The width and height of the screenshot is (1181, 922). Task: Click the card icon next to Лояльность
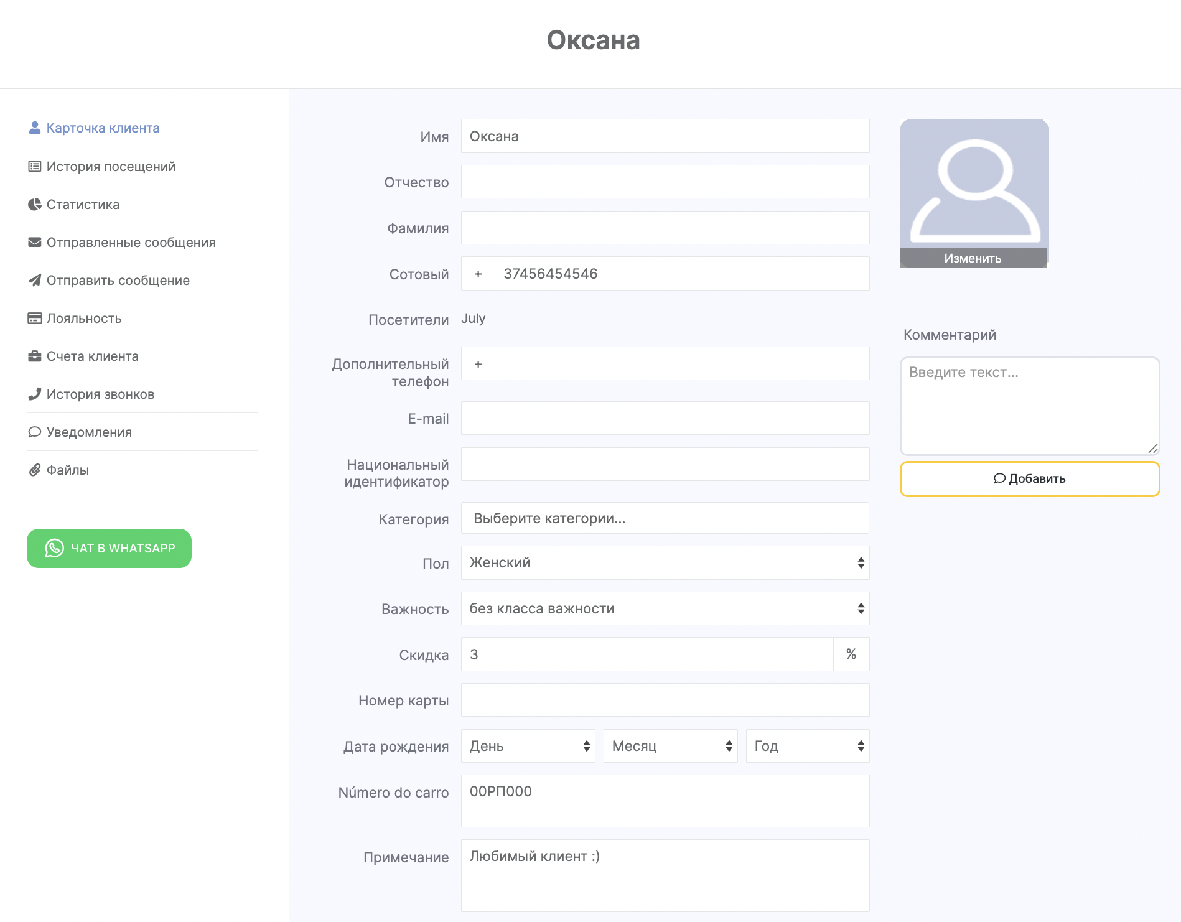coord(35,319)
